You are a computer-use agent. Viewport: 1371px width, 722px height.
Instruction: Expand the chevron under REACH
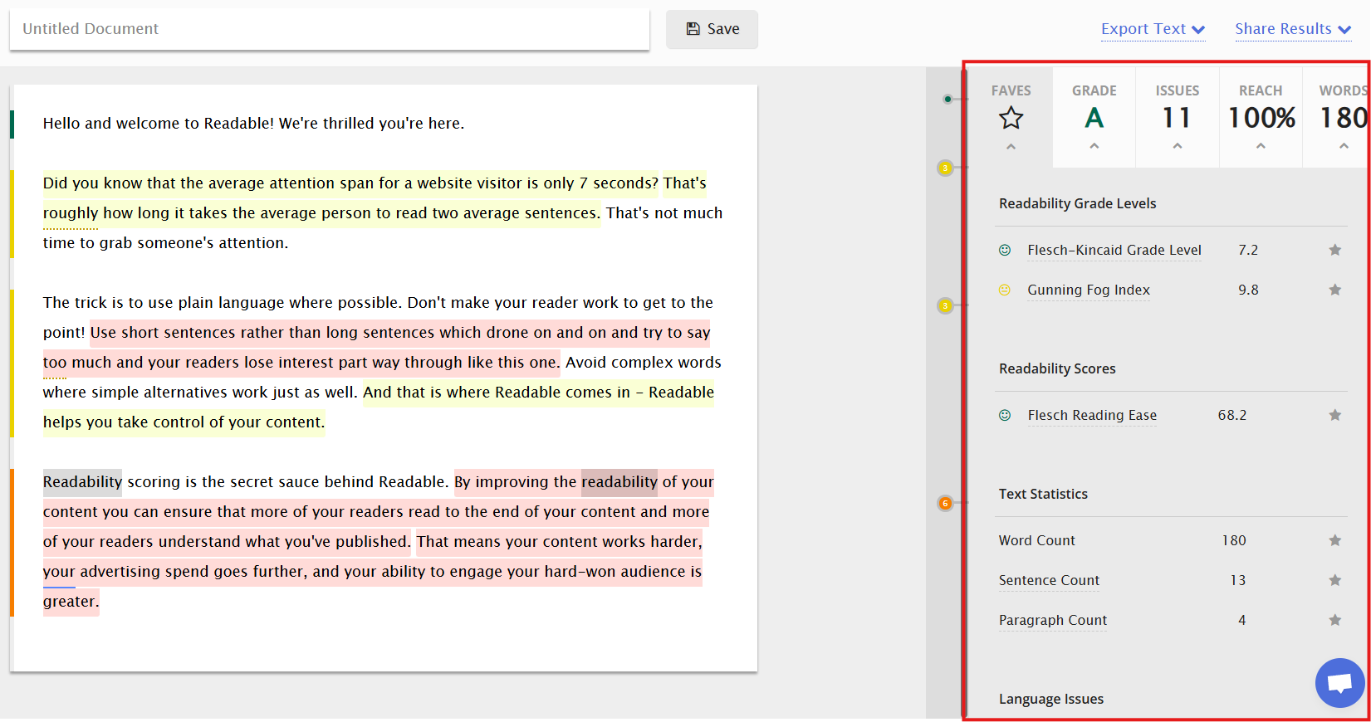pyautogui.click(x=1261, y=146)
